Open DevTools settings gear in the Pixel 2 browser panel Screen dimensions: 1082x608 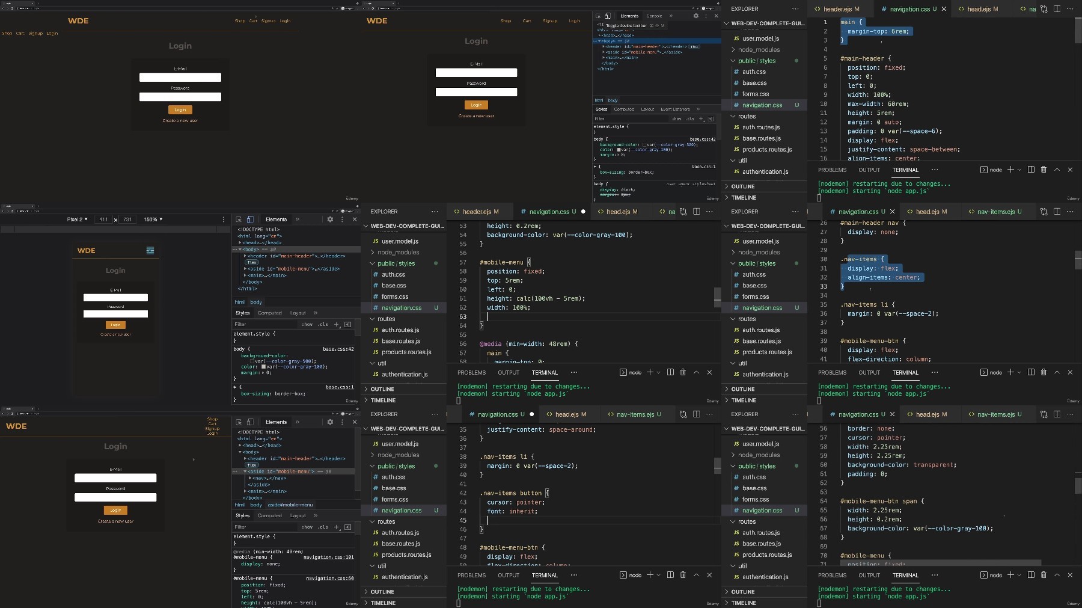point(330,220)
